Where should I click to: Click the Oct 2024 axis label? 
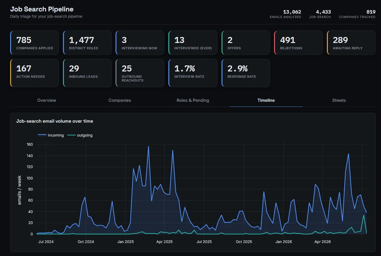pos(85,242)
